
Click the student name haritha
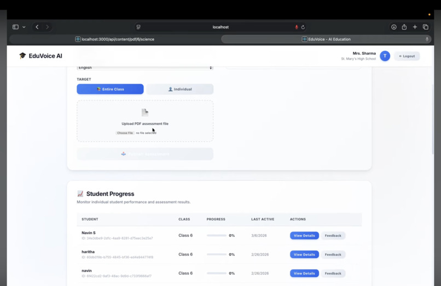pyautogui.click(x=88, y=252)
